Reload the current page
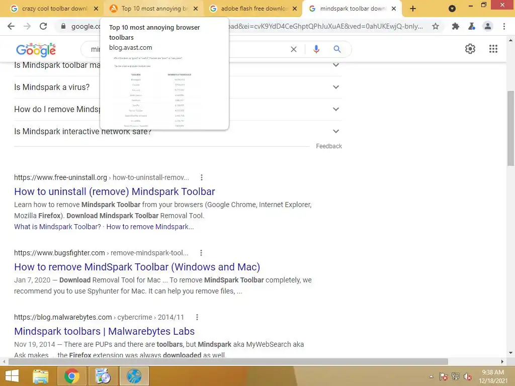 coord(43,26)
